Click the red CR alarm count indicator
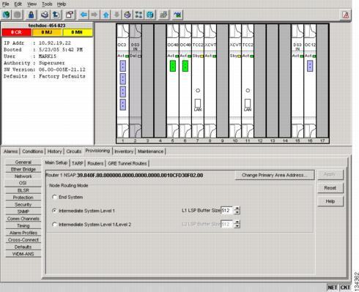Image resolution: width=359 pixels, height=292 pixels. click(16, 32)
